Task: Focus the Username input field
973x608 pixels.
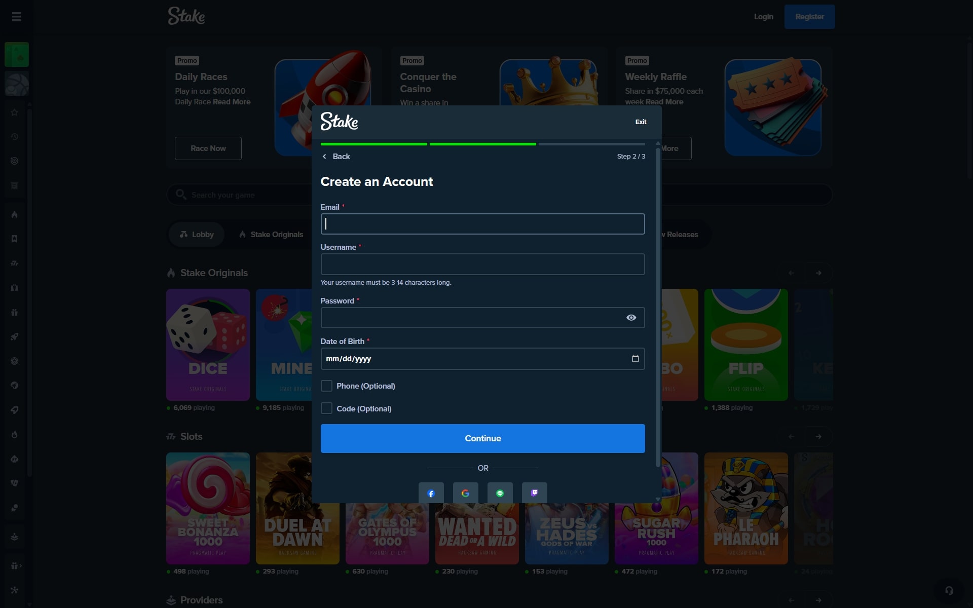Action: tap(482, 264)
